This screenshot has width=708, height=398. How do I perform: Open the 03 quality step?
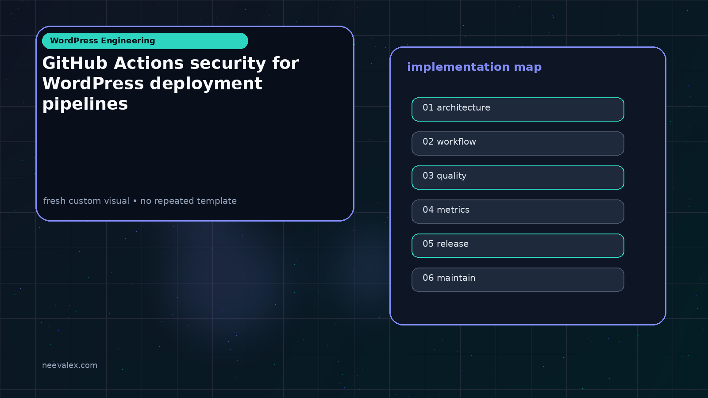(x=518, y=177)
